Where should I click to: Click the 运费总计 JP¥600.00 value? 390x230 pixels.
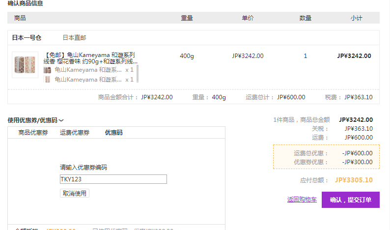pos(291,97)
